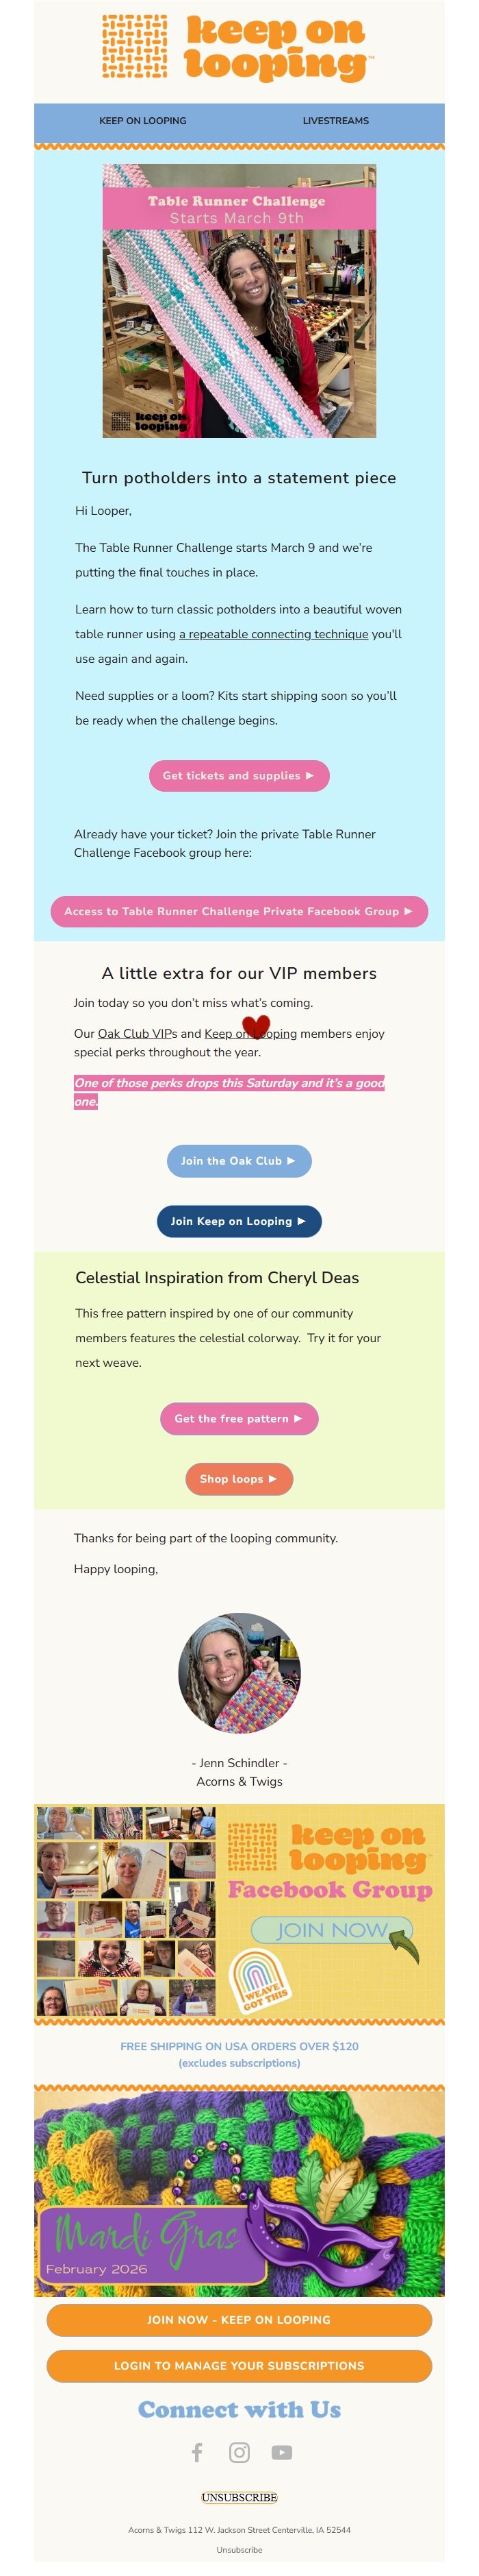Open the LIVESTREAMS nav item
The width and height of the screenshot is (479, 2576).
pyautogui.click(x=336, y=121)
